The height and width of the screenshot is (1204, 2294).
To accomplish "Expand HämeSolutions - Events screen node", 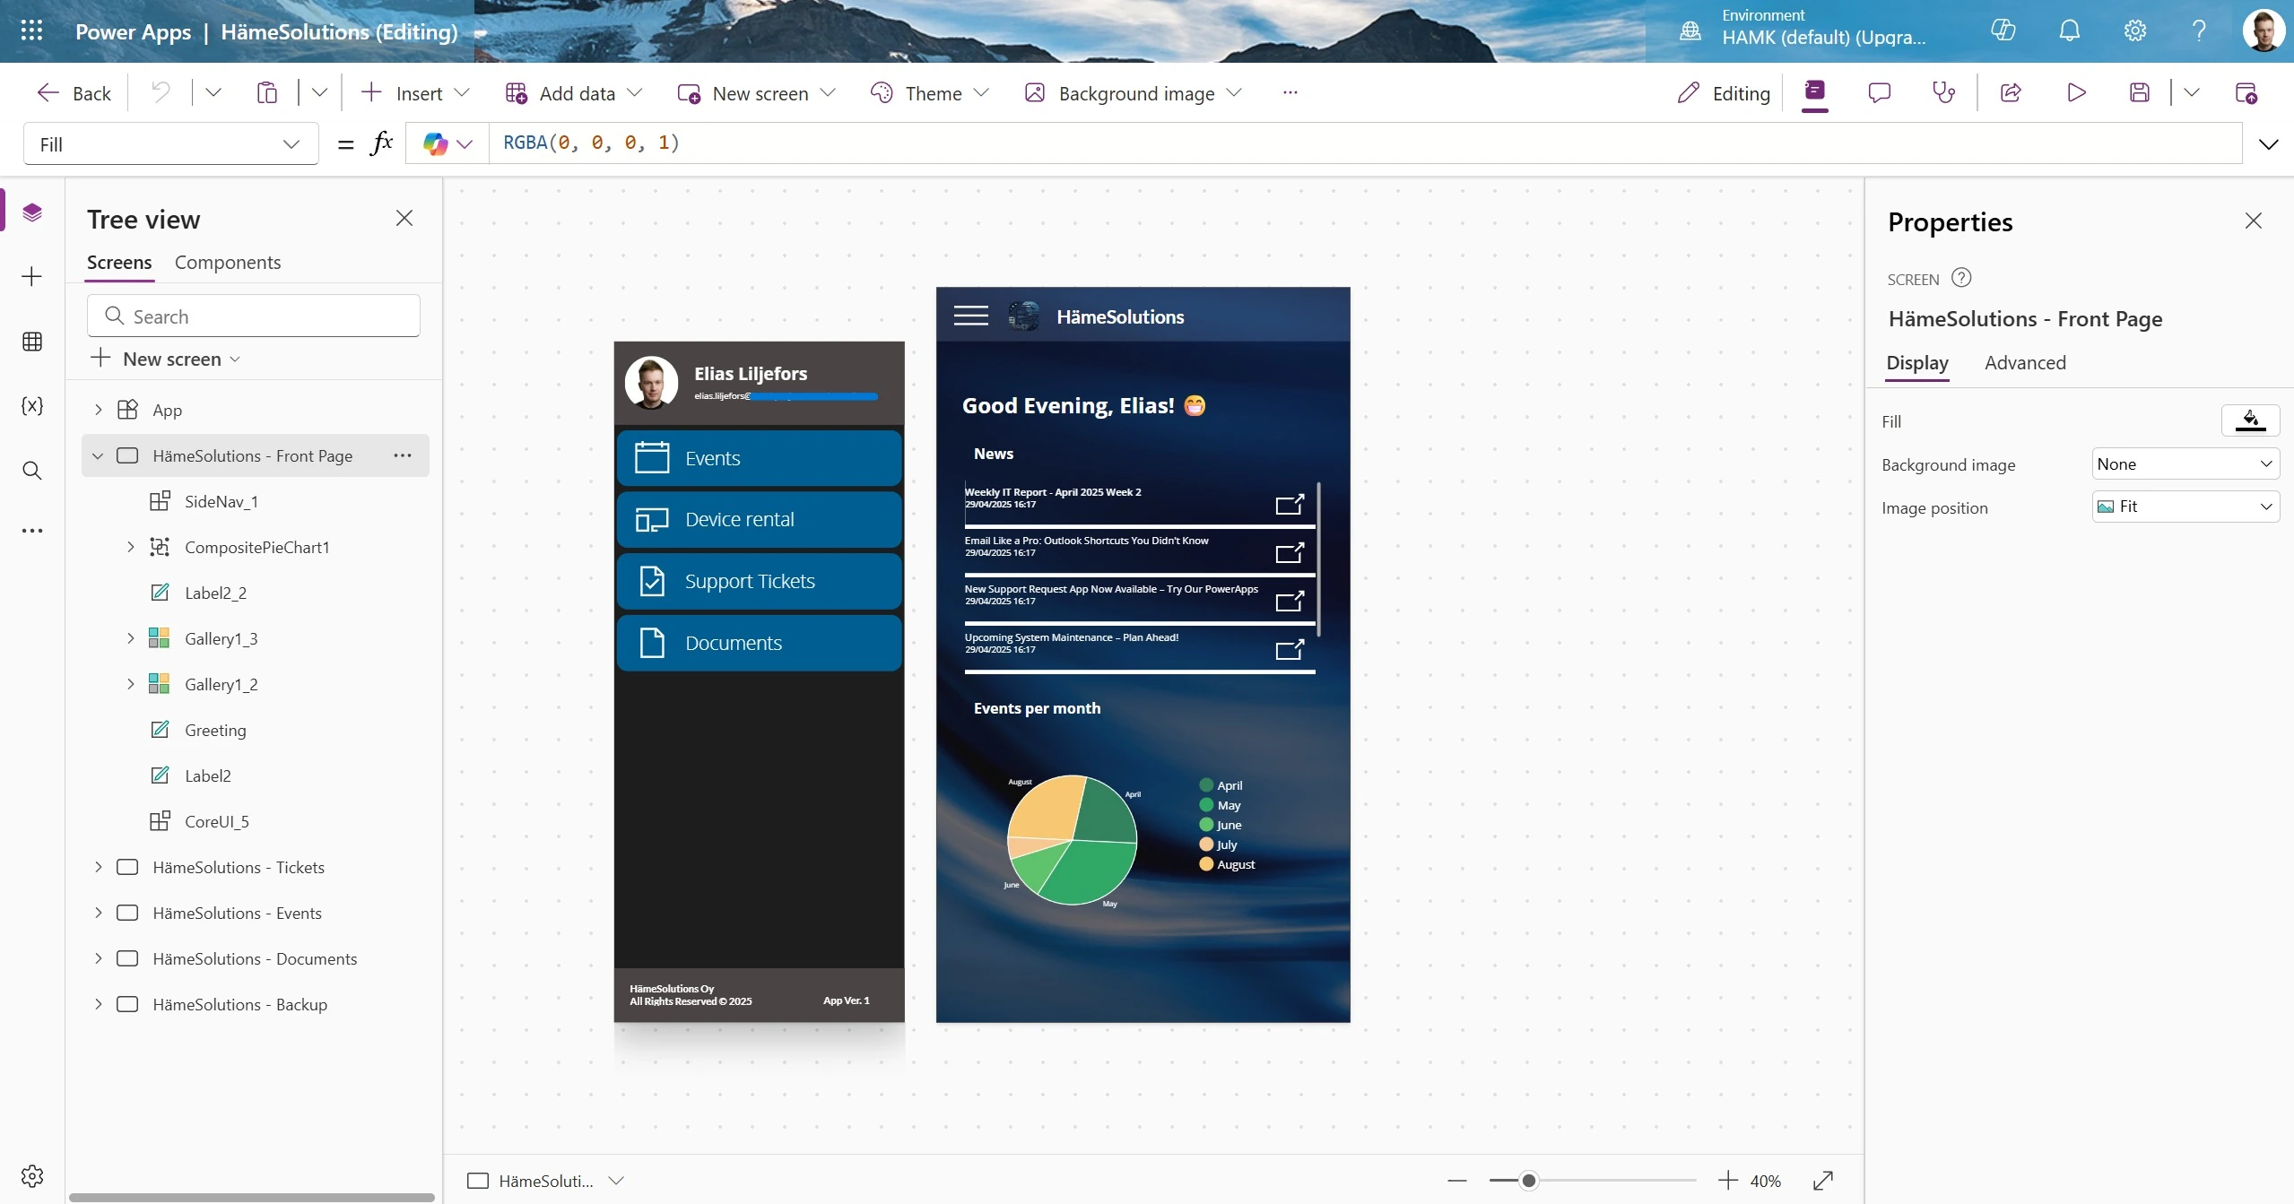I will click(x=98, y=913).
